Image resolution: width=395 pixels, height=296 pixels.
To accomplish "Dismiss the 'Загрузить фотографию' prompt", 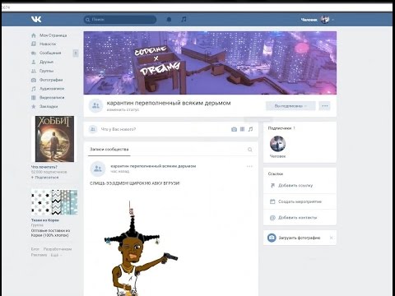I will click(331, 238).
